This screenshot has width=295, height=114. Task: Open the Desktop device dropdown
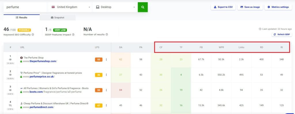115,7
